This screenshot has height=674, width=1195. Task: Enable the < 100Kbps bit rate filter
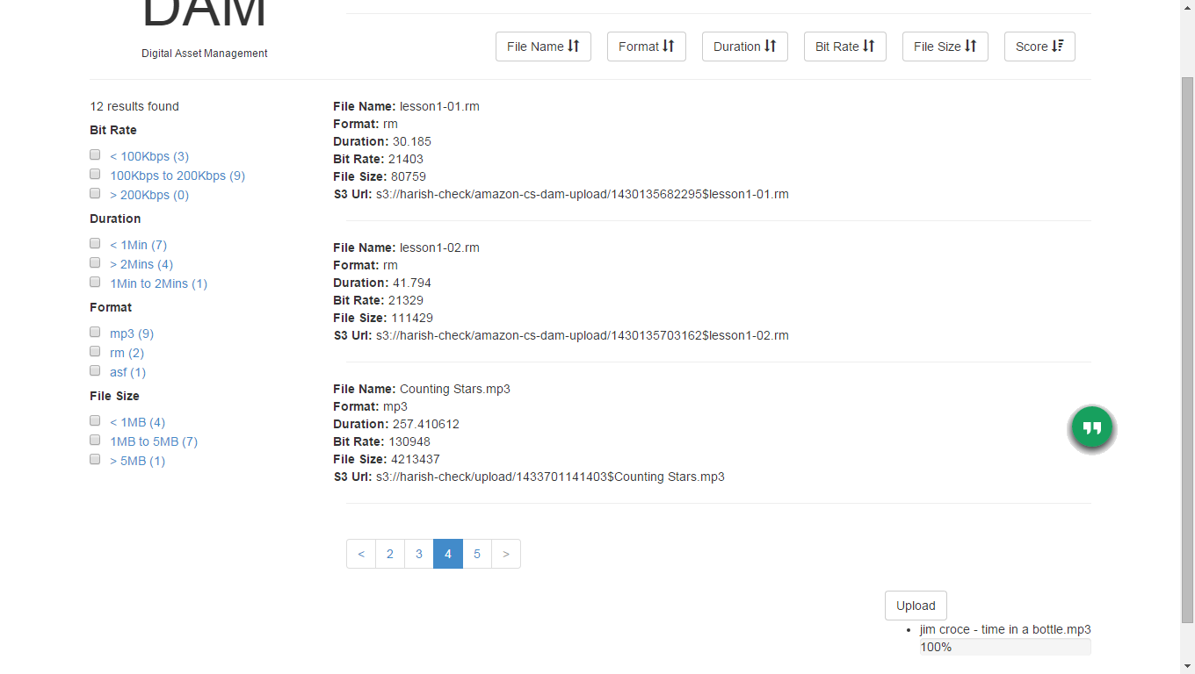[95, 155]
